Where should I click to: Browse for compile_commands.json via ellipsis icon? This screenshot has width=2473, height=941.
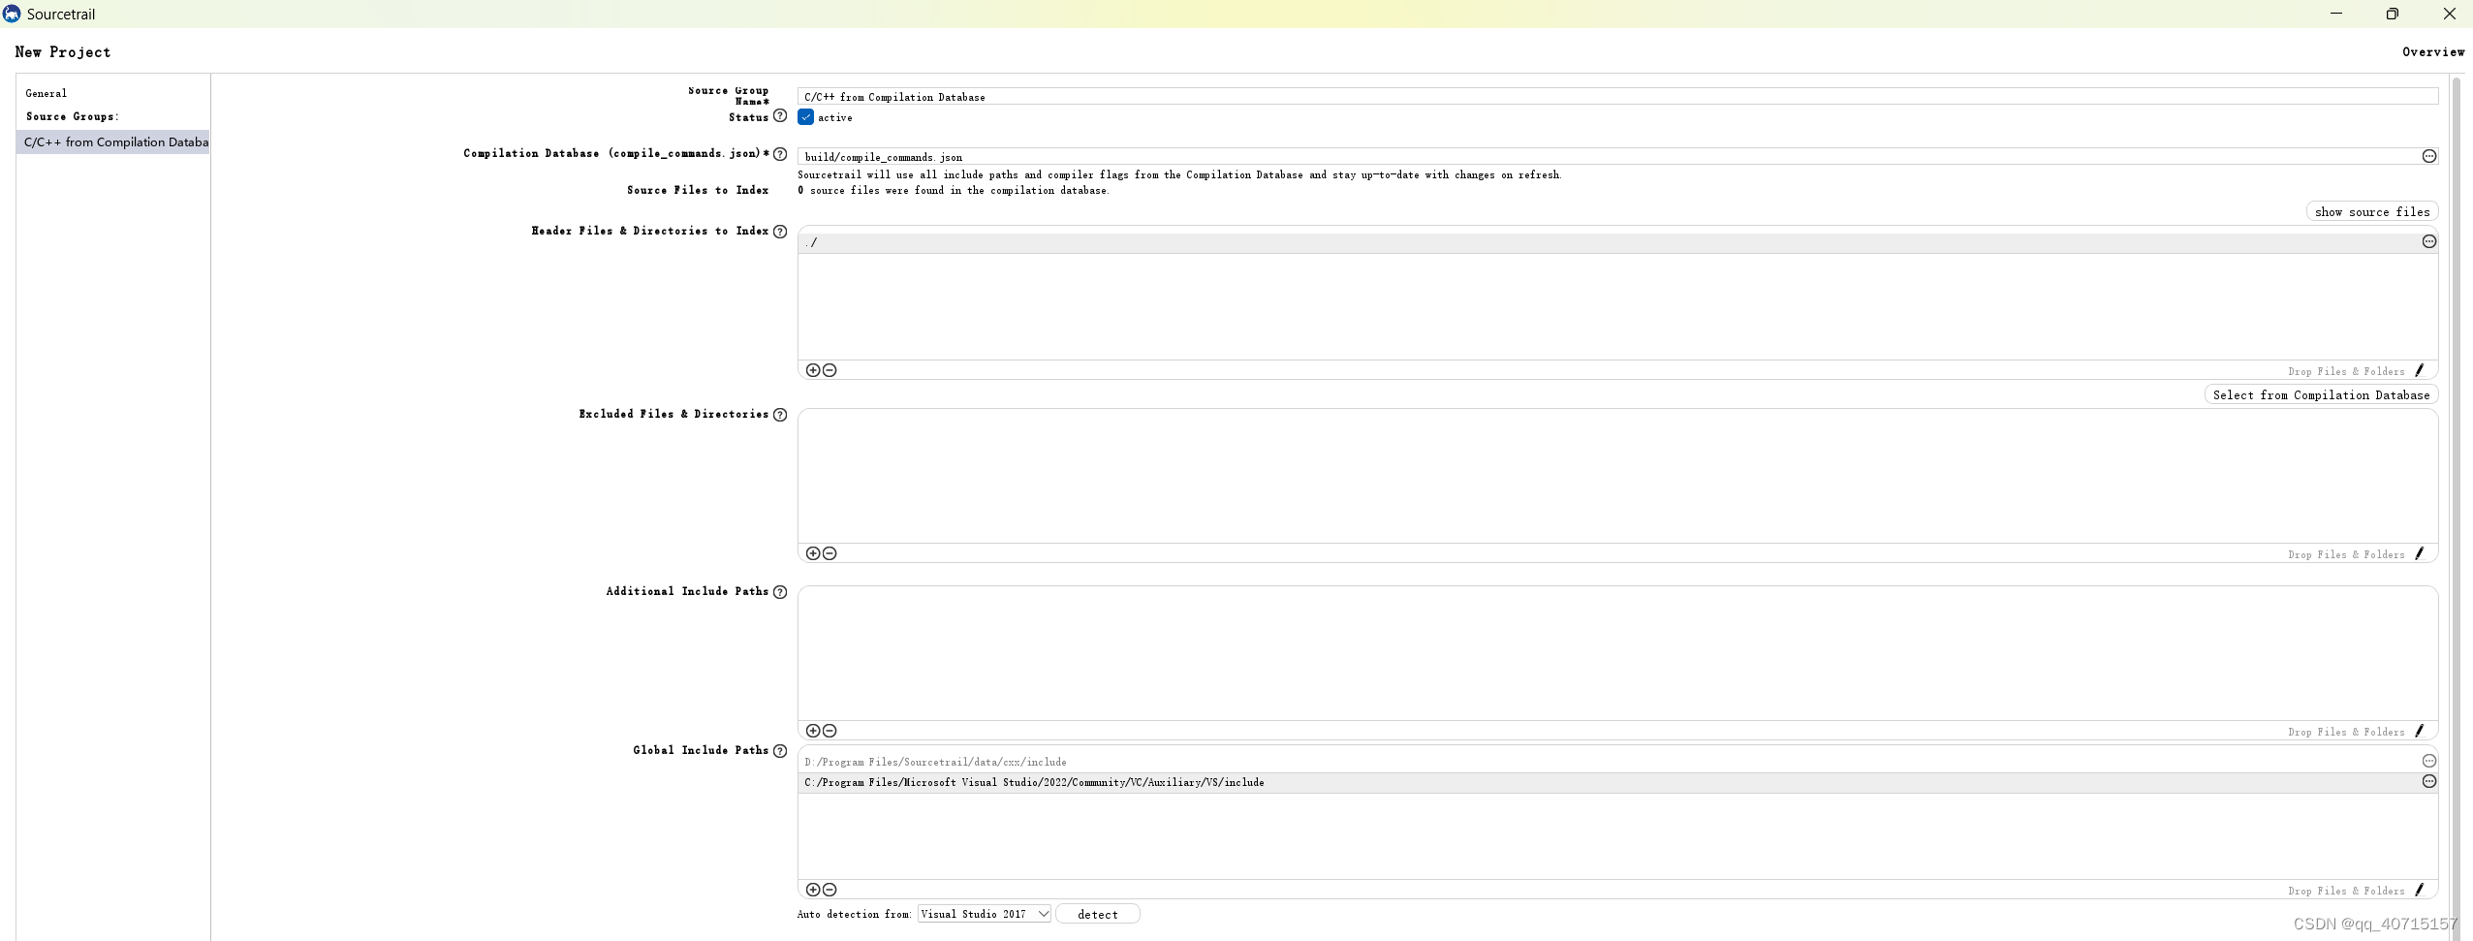tap(2429, 156)
